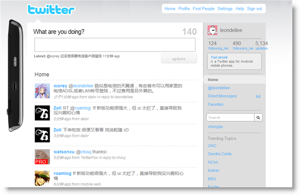Image resolution: width=300 pixels, height=195 pixels.
Task: Open the 'in reply to chouj' link
Action: (x=112, y=157)
